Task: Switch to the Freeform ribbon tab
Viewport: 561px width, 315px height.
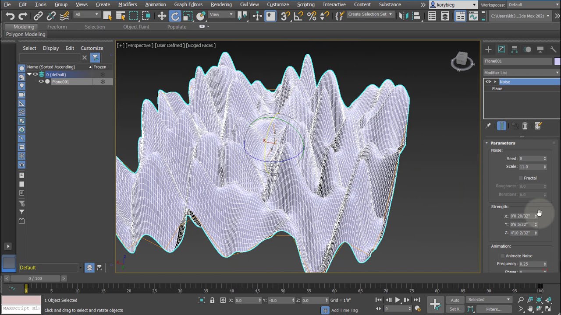Action: click(57, 27)
